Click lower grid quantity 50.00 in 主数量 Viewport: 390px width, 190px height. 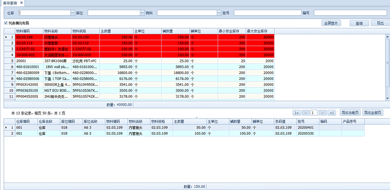pos(190,127)
